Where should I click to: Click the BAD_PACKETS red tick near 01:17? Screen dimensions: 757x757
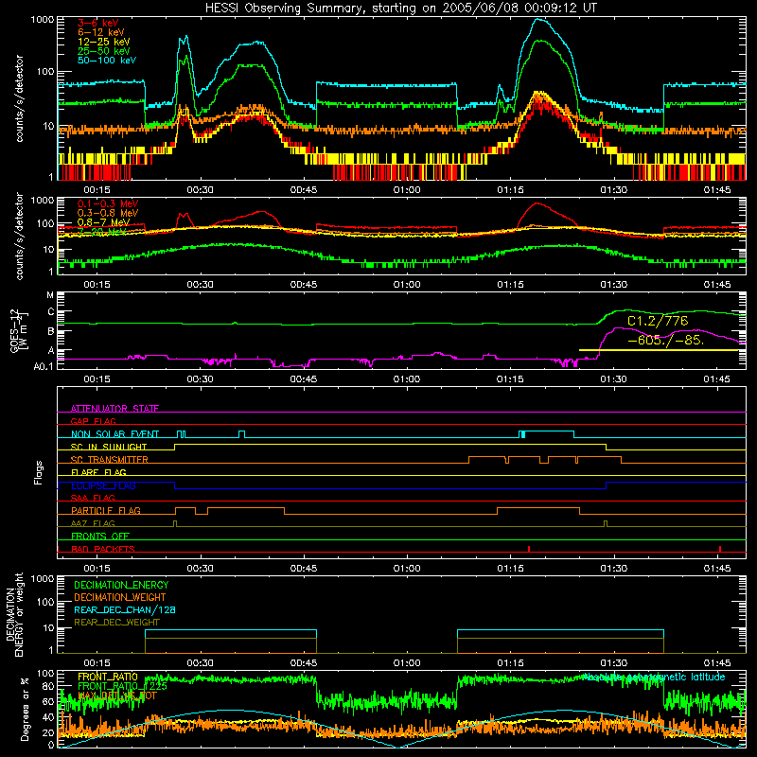529,549
